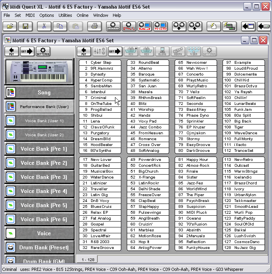Click the Open folder toolbar icon

[10, 26]
